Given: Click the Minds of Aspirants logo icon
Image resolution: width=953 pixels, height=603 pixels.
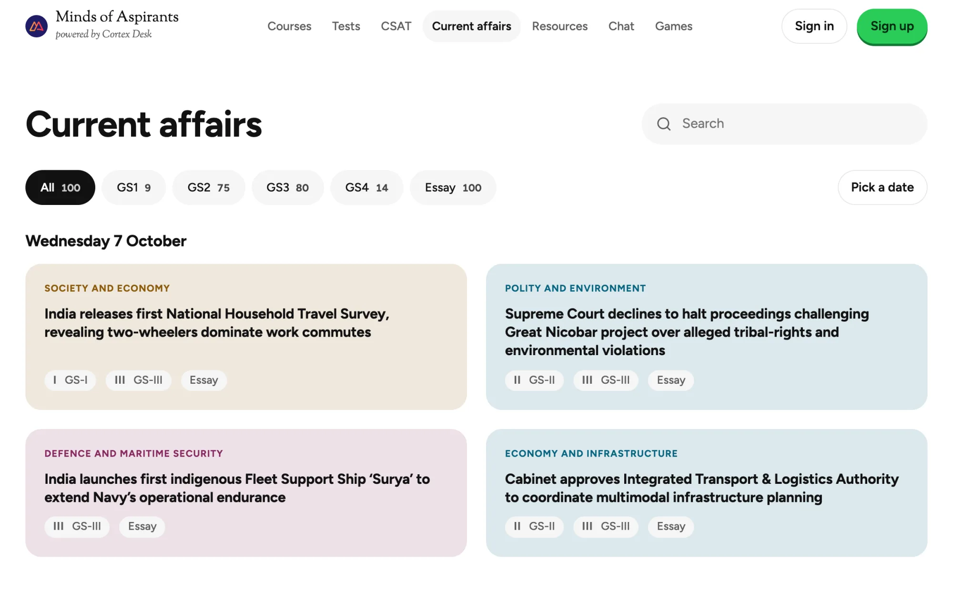Looking at the screenshot, I should 36,26.
